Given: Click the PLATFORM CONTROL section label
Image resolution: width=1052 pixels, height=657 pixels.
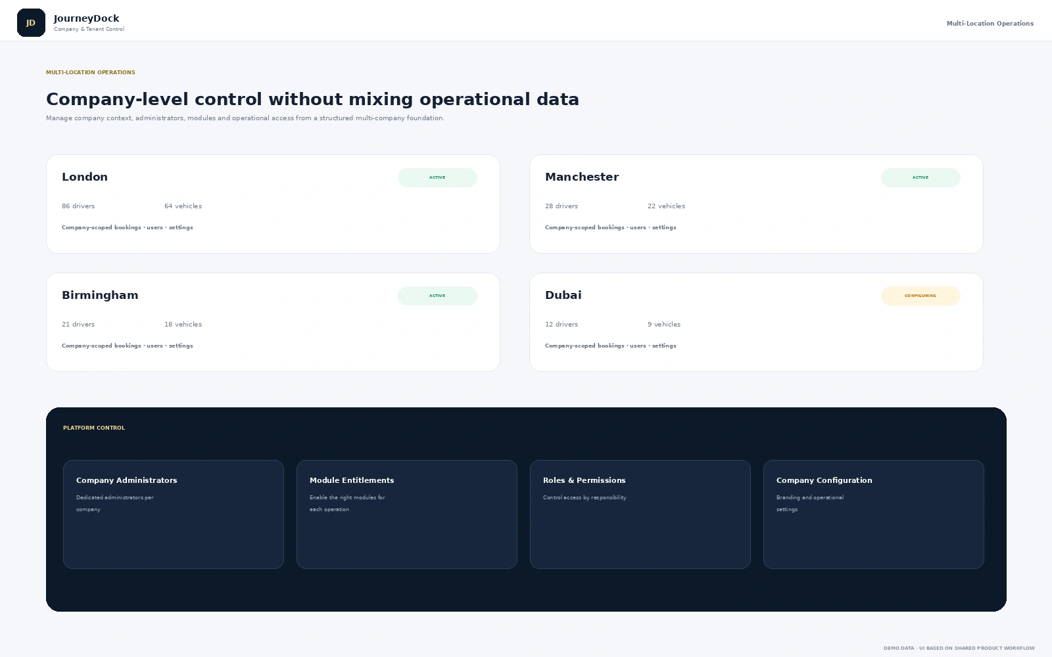Looking at the screenshot, I should tap(94, 428).
